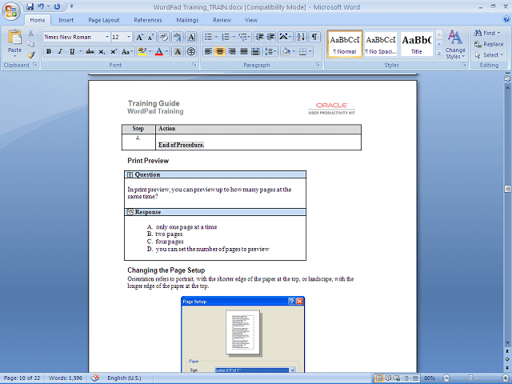Screen dimensions: 512x384
Task: Apply strikethrough formatting
Action: click(x=90, y=51)
